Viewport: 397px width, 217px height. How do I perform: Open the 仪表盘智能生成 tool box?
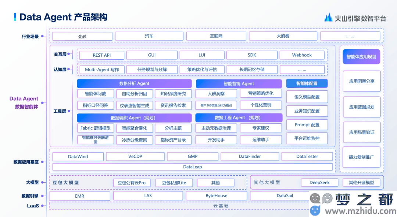click(134, 105)
